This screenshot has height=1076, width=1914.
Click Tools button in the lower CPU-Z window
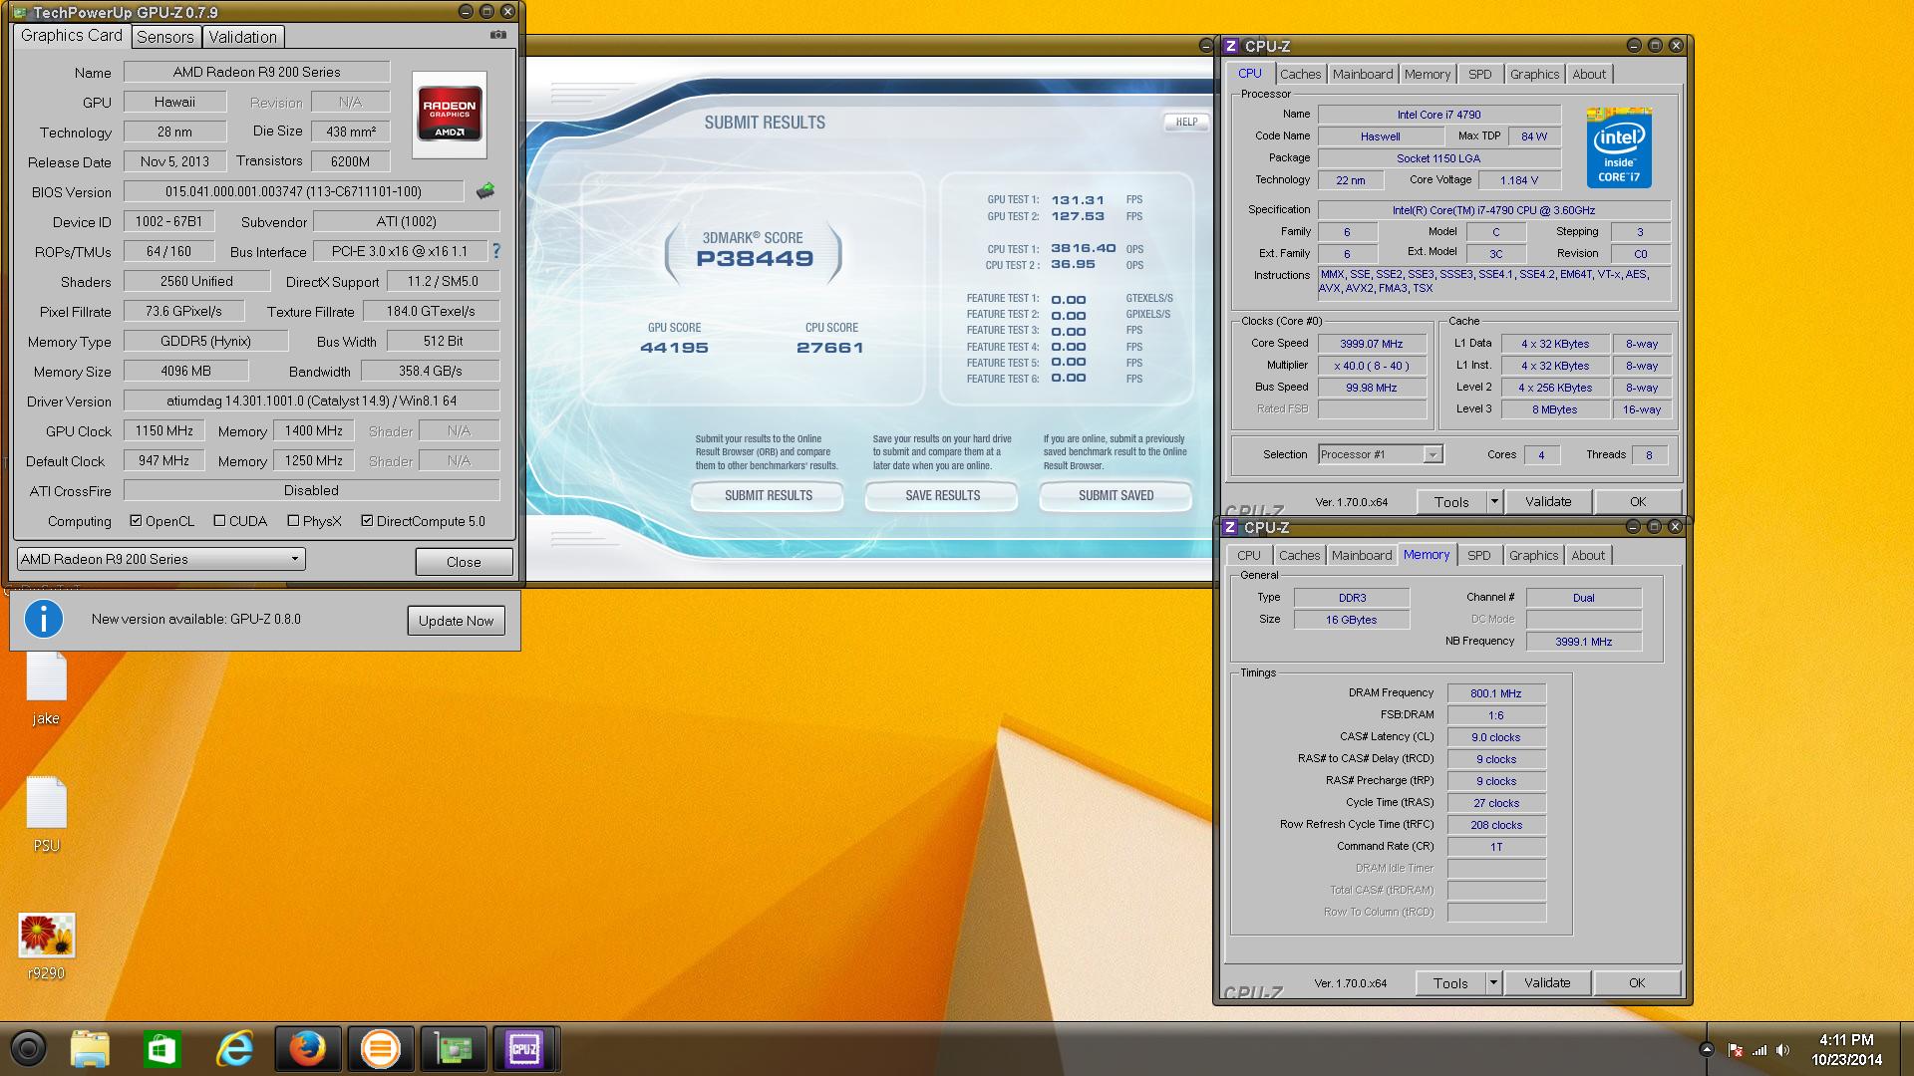click(1450, 982)
